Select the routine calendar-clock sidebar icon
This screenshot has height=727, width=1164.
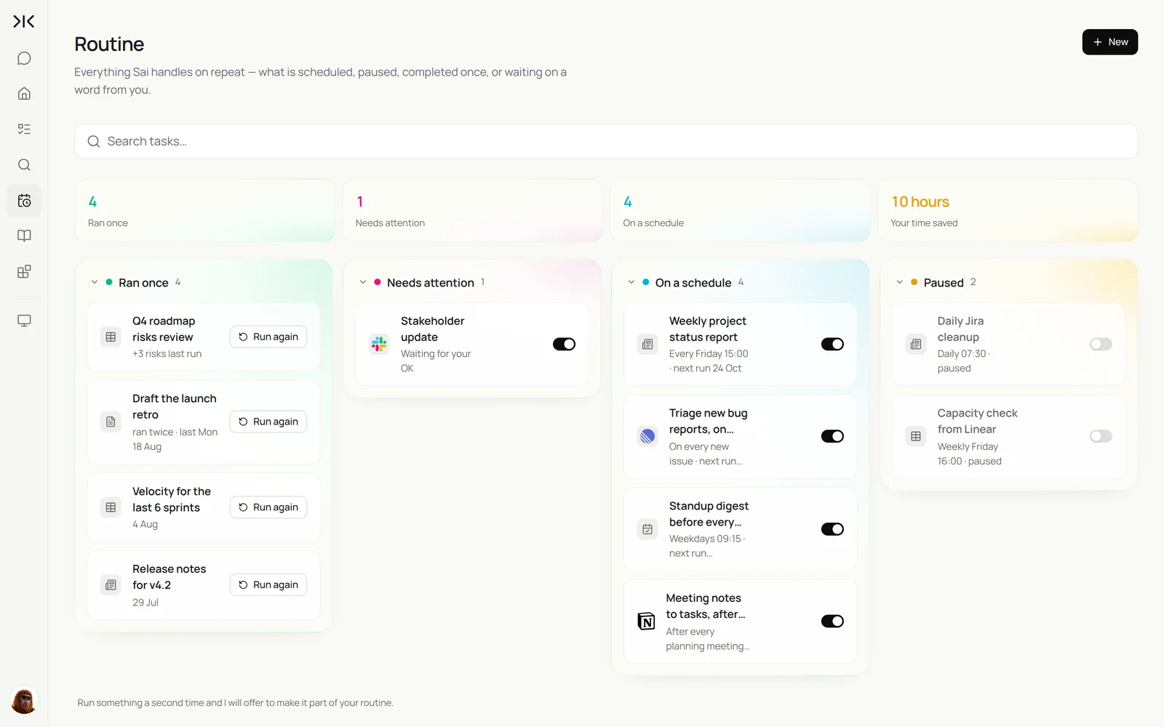pyautogui.click(x=24, y=201)
